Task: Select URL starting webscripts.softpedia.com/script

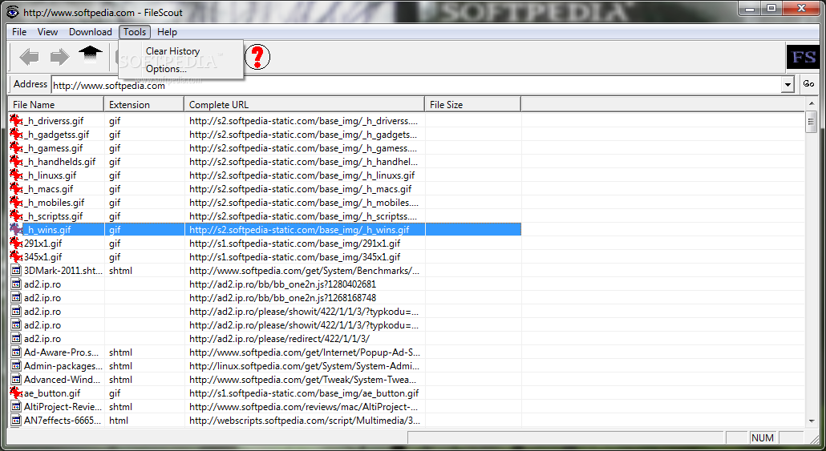Action: 305,421
